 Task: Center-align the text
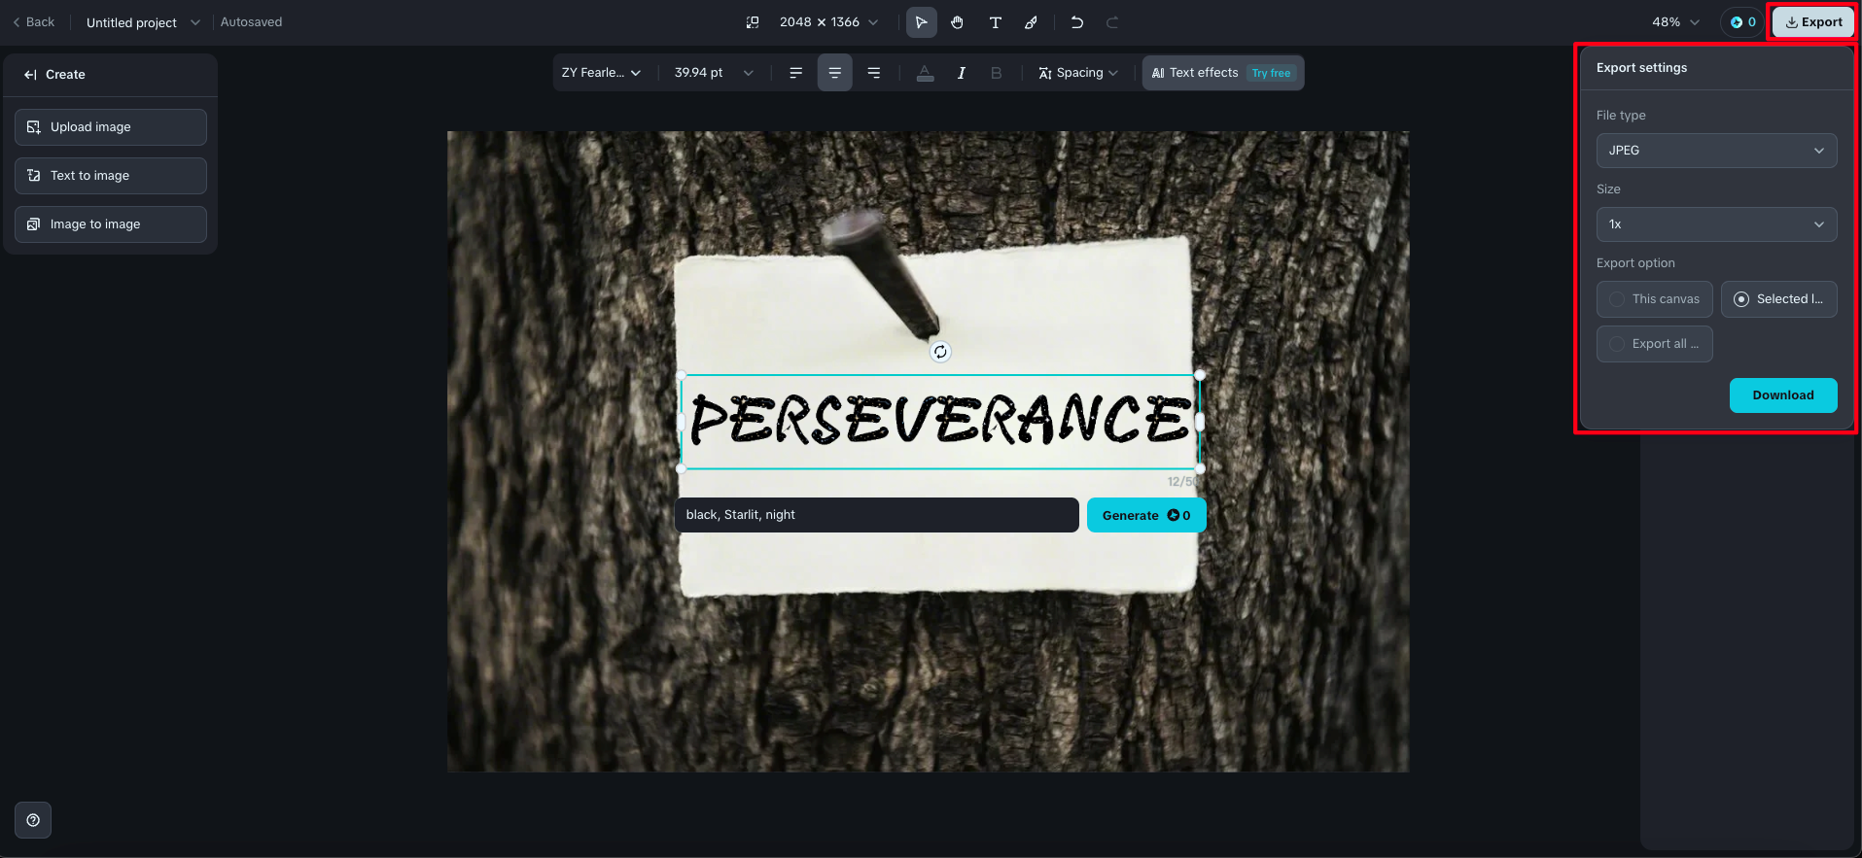point(835,73)
